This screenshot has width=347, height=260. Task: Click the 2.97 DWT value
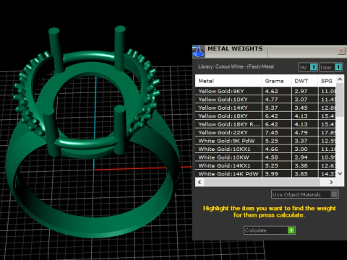point(301,91)
